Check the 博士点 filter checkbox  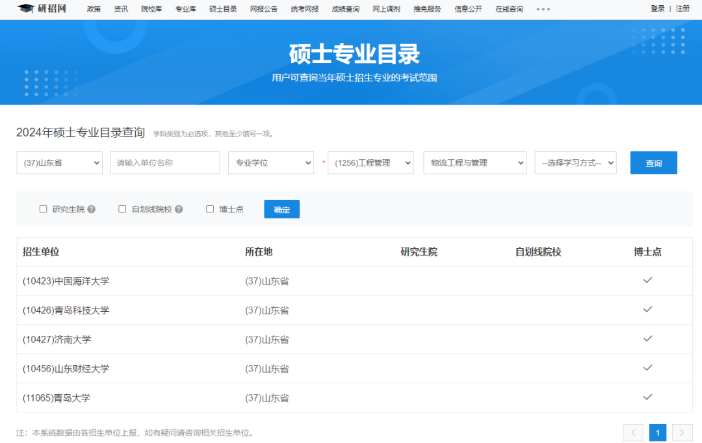click(x=210, y=209)
